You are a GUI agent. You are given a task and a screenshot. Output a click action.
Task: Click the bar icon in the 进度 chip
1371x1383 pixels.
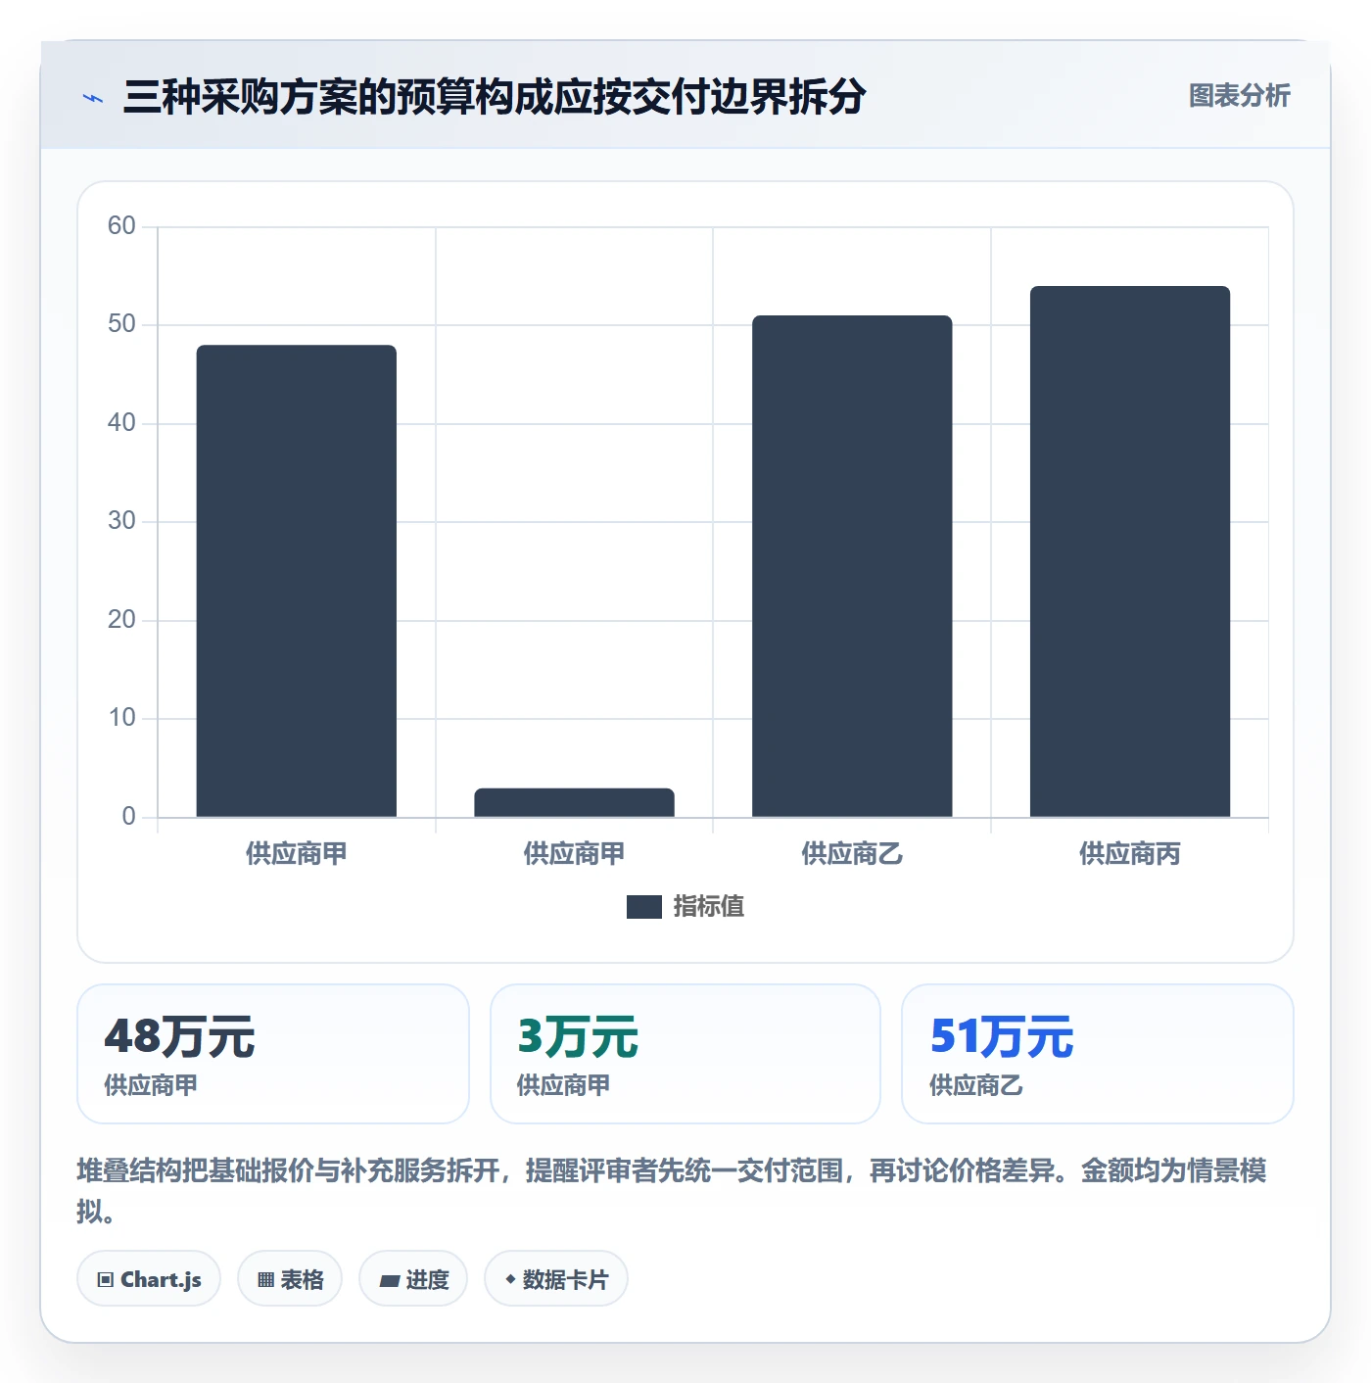click(389, 1281)
